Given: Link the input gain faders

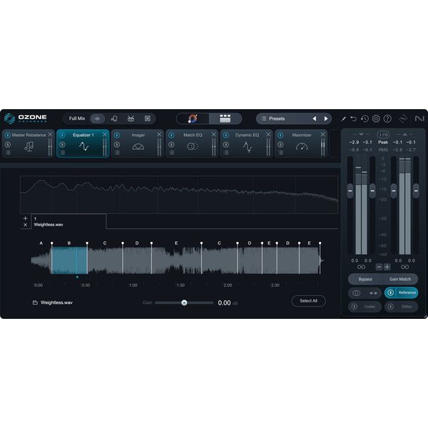Looking at the screenshot, I should [361, 267].
